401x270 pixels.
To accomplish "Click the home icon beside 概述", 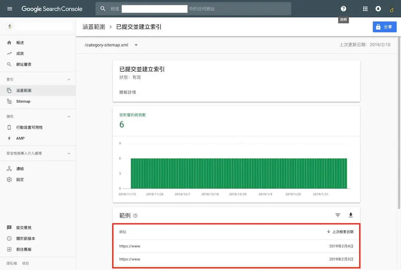I will pyautogui.click(x=9, y=43).
